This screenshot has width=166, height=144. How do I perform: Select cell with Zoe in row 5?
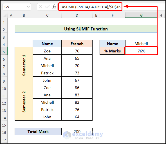tap(47, 51)
